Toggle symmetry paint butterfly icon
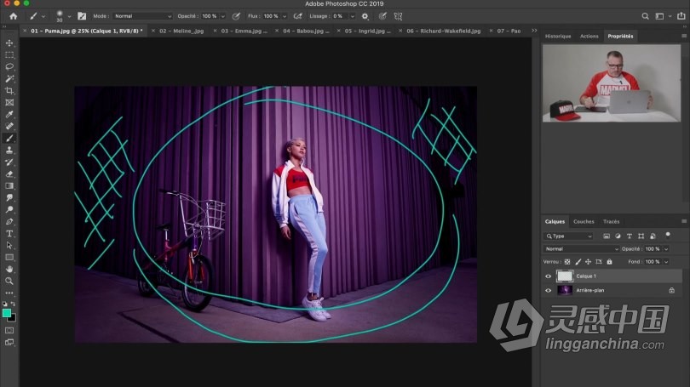 [399, 16]
